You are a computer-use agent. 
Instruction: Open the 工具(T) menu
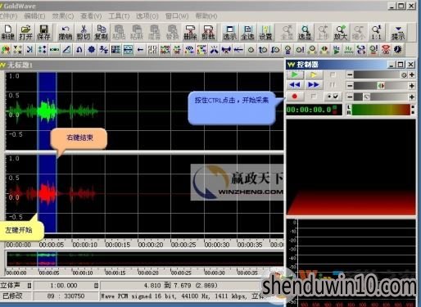point(119,16)
